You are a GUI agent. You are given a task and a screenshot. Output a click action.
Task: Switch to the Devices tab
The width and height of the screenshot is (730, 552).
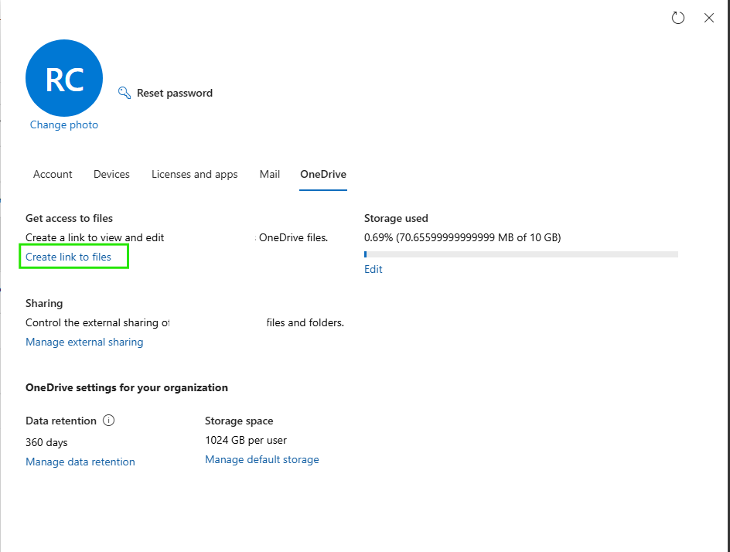coord(111,174)
